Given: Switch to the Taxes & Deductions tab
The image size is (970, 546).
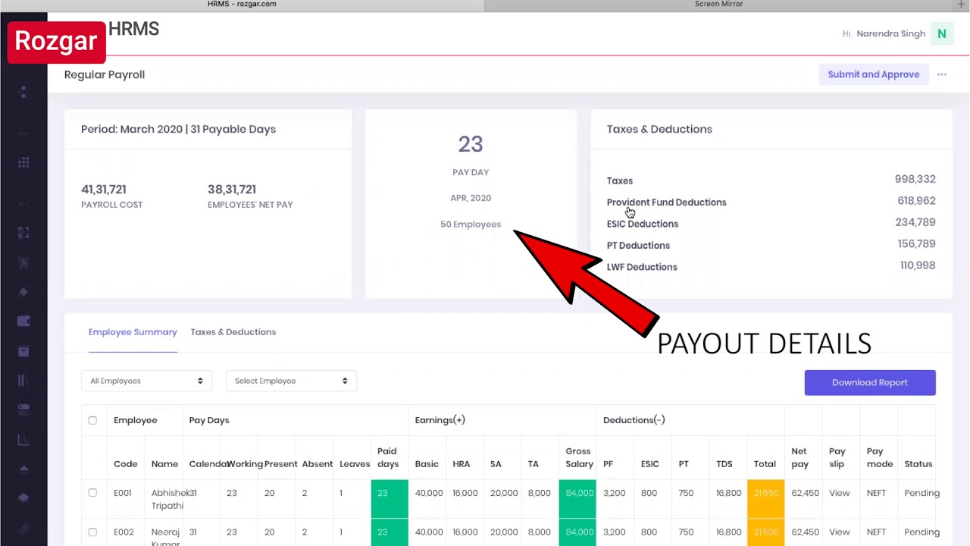Looking at the screenshot, I should (233, 332).
